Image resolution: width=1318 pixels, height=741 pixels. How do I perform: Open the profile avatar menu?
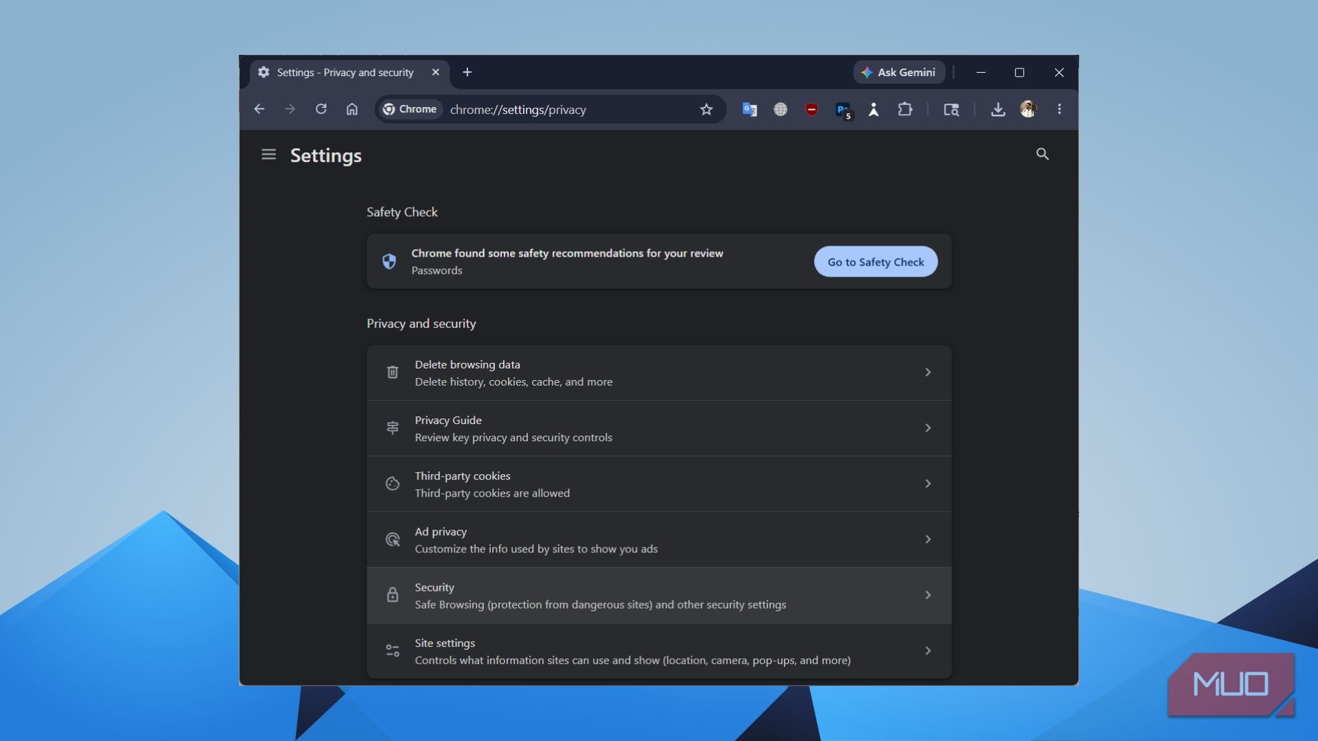[1028, 109]
